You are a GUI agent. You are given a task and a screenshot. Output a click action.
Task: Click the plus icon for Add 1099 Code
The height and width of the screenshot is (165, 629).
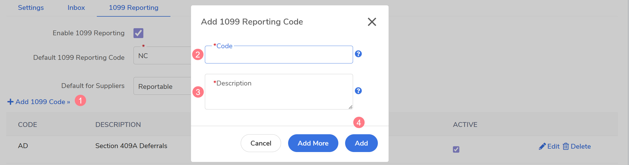(10, 102)
